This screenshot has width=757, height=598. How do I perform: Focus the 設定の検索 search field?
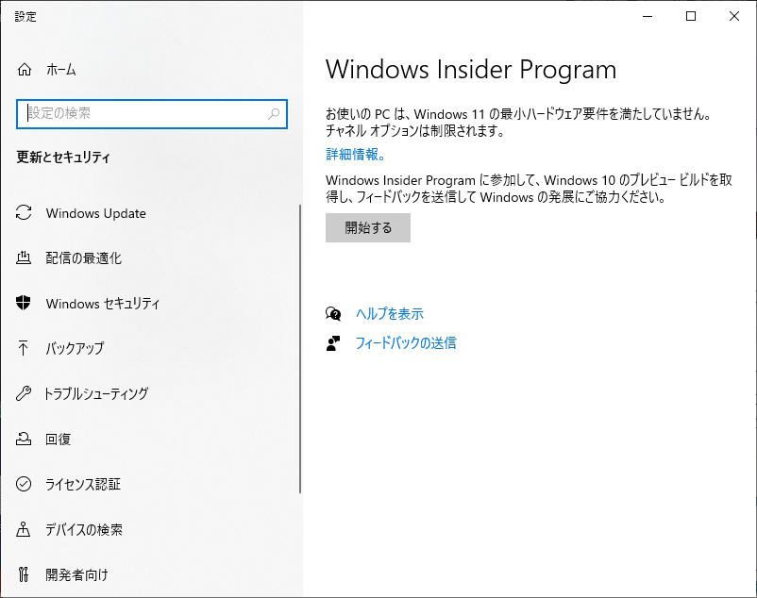tap(152, 114)
